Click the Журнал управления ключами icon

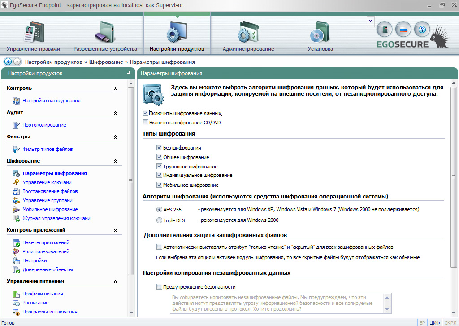[16, 218]
